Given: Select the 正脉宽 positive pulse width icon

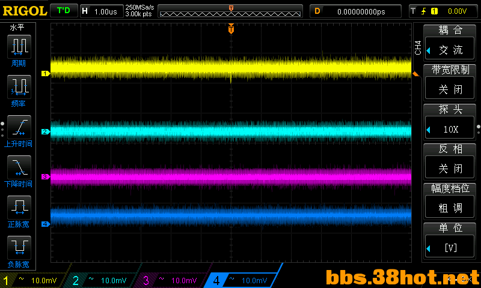Looking at the screenshot, I should click(19, 208).
